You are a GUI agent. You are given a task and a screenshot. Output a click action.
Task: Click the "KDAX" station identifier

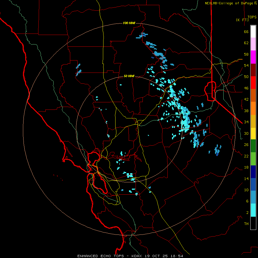[137, 256]
